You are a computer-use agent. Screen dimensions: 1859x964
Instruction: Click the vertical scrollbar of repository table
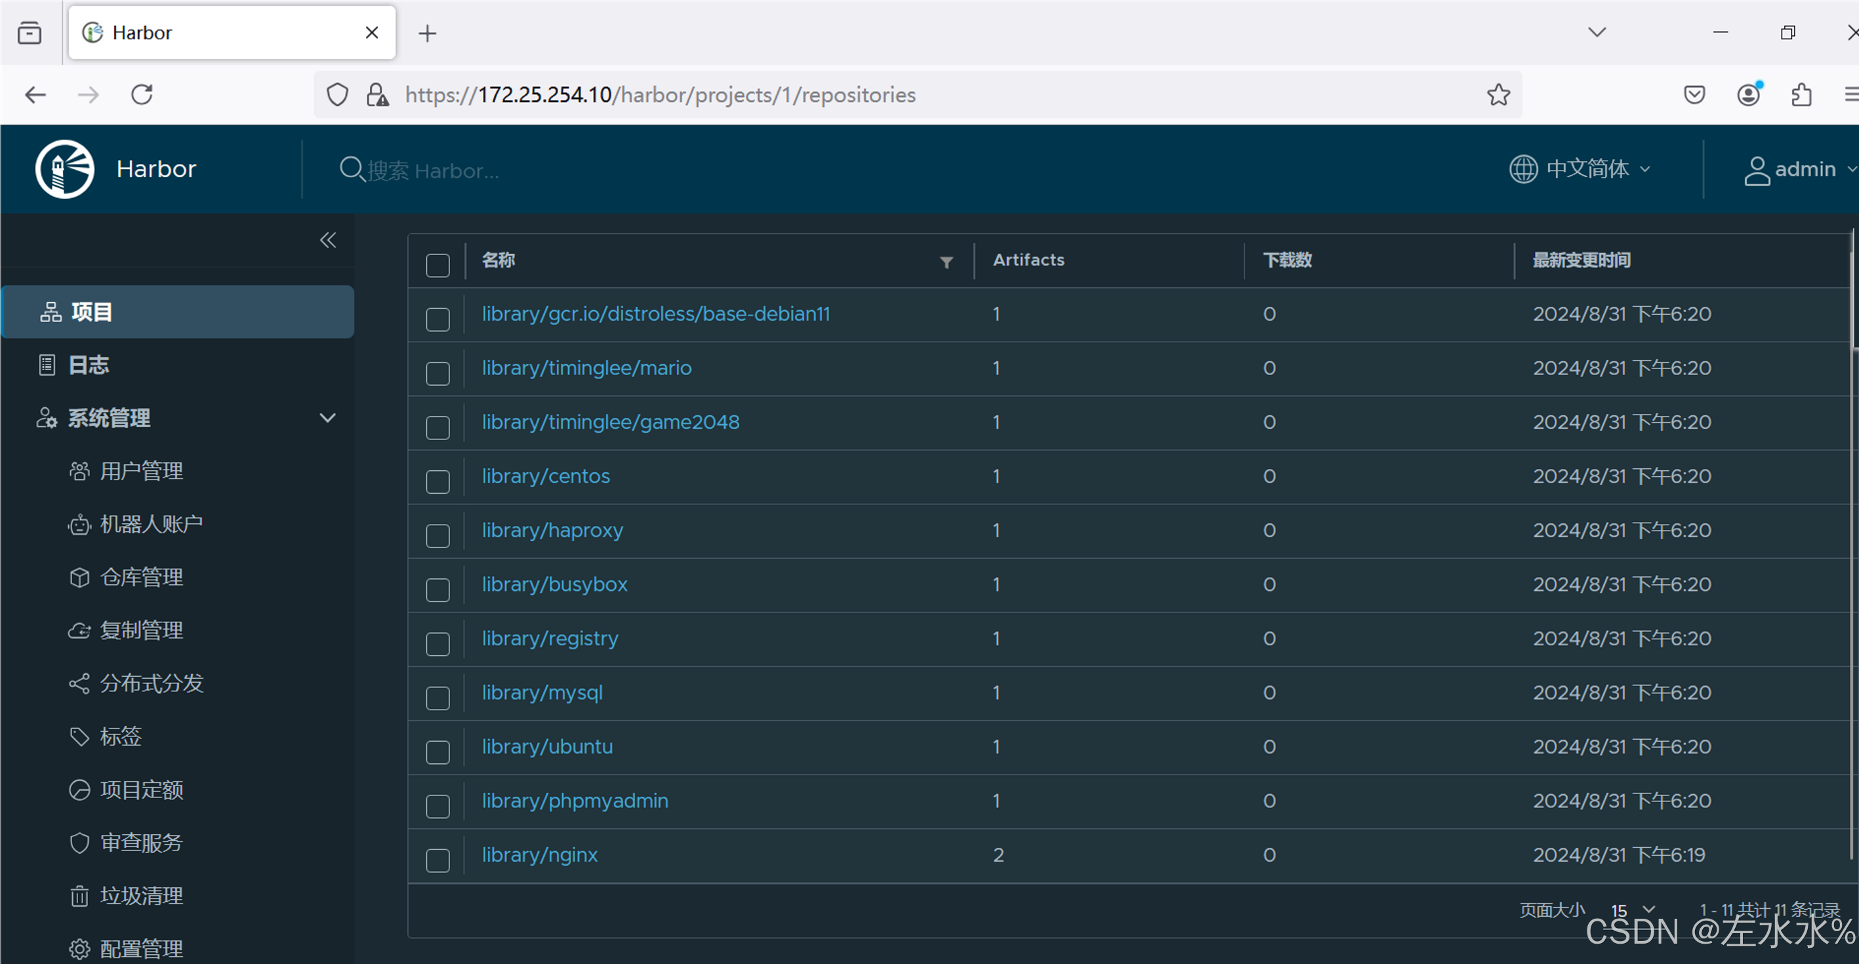tap(1854, 545)
